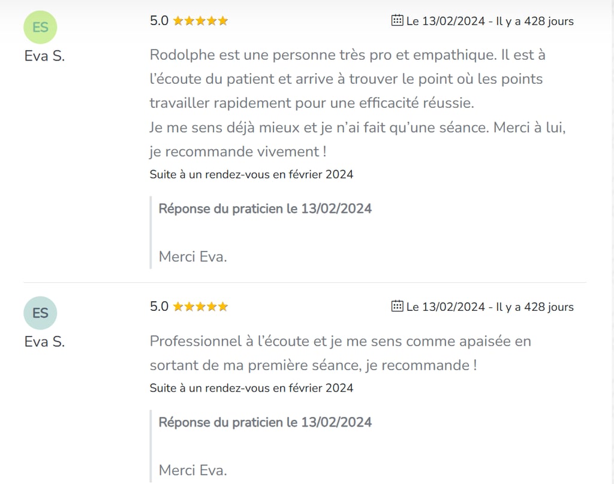Click "Suite à un rendez-vous" under the Rodolphe review
Screen dimensions: 614x484
coord(251,175)
